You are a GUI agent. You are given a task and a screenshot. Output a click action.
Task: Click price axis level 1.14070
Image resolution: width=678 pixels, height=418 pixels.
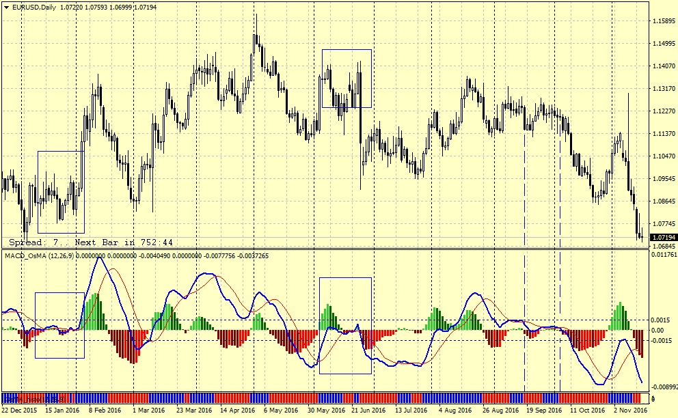663,66
